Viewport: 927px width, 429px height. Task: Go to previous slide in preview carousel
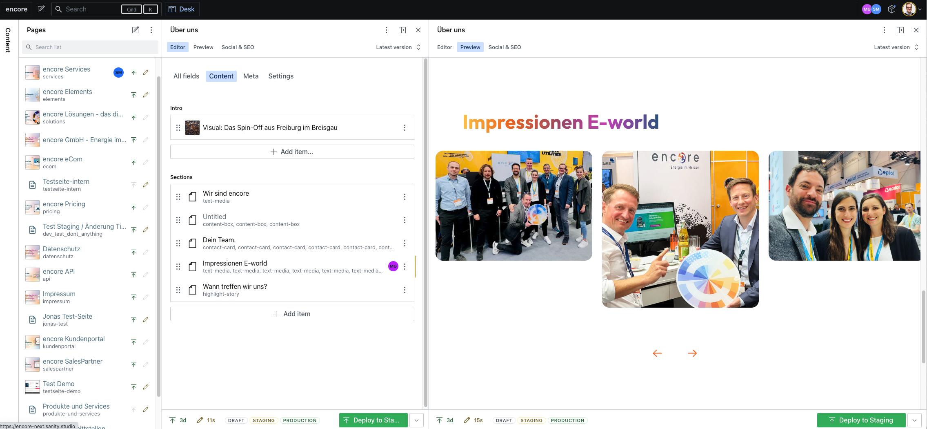(x=657, y=353)
